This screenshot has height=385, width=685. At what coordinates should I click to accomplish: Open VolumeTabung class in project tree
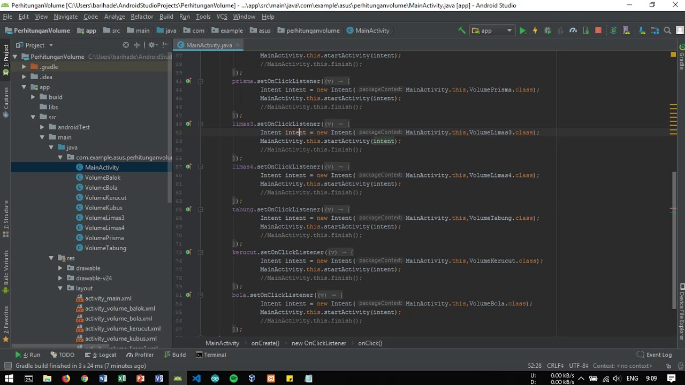click(105, 248)
